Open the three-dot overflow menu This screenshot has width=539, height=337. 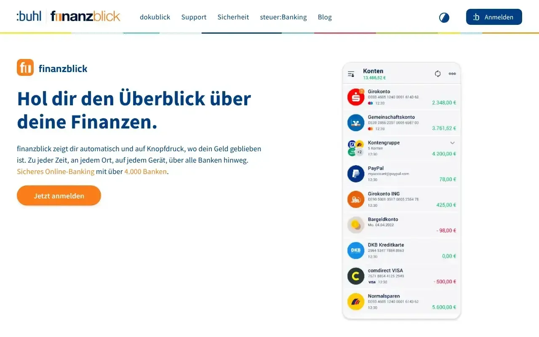coord(452,73)
